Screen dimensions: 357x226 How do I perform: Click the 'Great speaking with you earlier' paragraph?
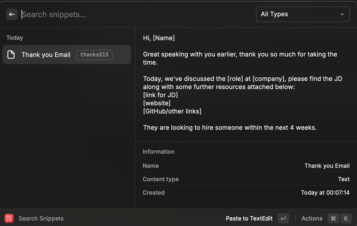(240, 58)
